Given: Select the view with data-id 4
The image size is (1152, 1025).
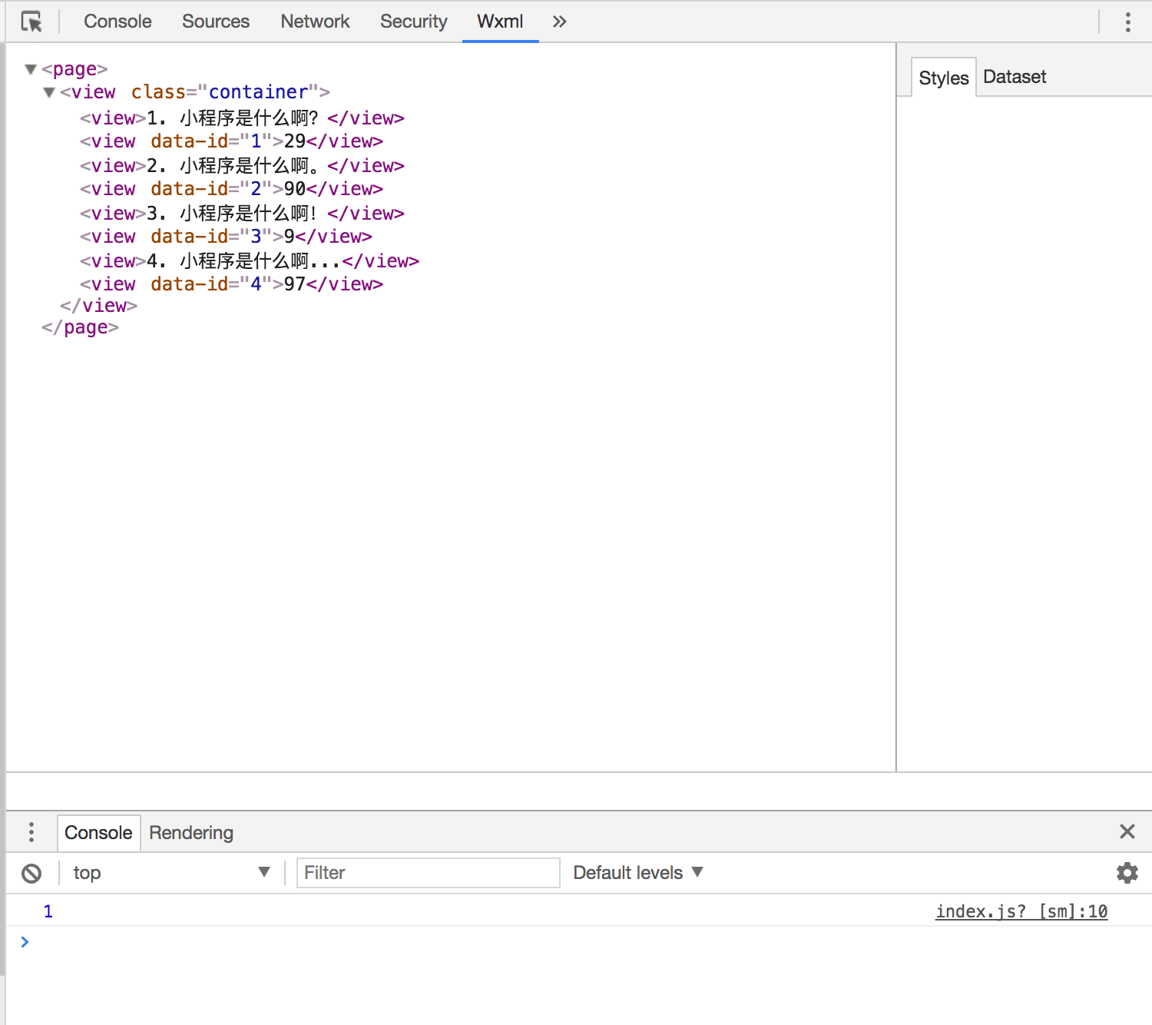Looking at the screenshot, I should [231, 284].
